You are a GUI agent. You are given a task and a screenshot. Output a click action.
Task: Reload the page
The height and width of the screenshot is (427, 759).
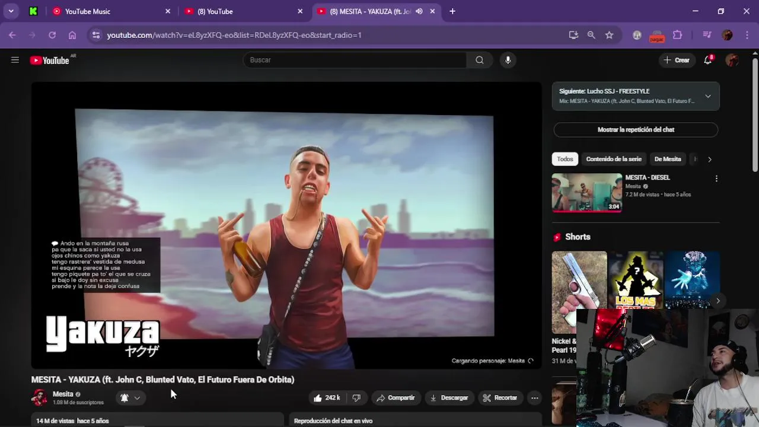[x=52, y=35]
